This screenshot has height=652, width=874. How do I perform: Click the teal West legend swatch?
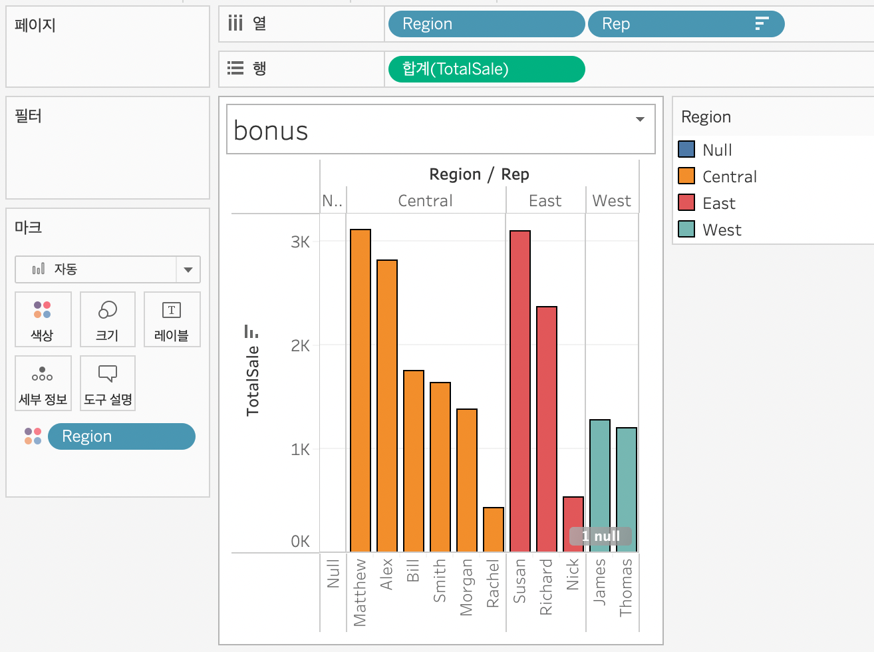tap(686, 230)
